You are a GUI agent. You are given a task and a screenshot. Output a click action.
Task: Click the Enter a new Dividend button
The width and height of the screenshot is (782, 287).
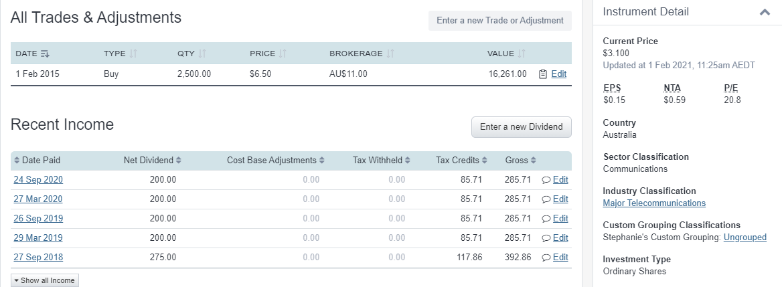point(521,126)
